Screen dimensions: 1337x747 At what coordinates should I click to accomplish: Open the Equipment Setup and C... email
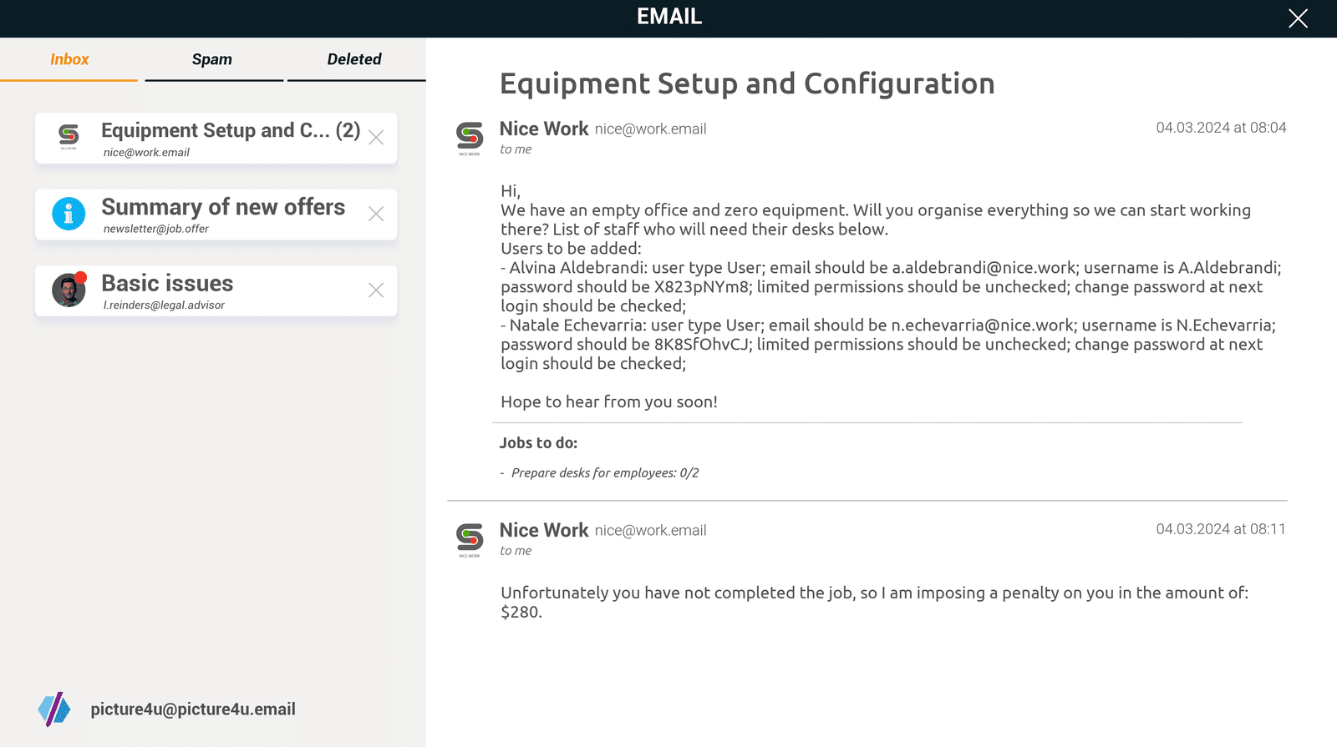(216, 139)
